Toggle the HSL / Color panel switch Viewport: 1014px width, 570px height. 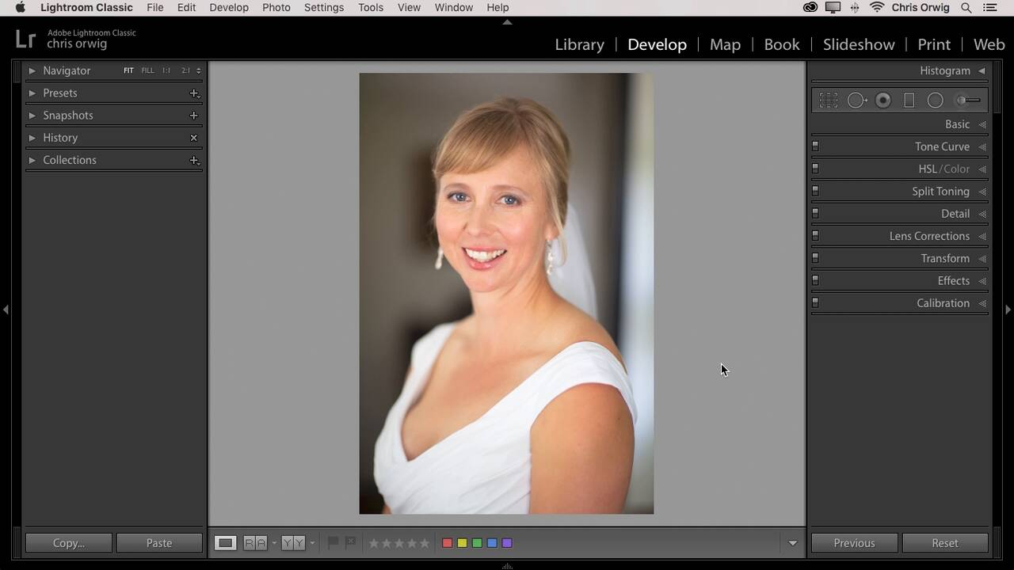pyautogui.click(x=815, y=169)
